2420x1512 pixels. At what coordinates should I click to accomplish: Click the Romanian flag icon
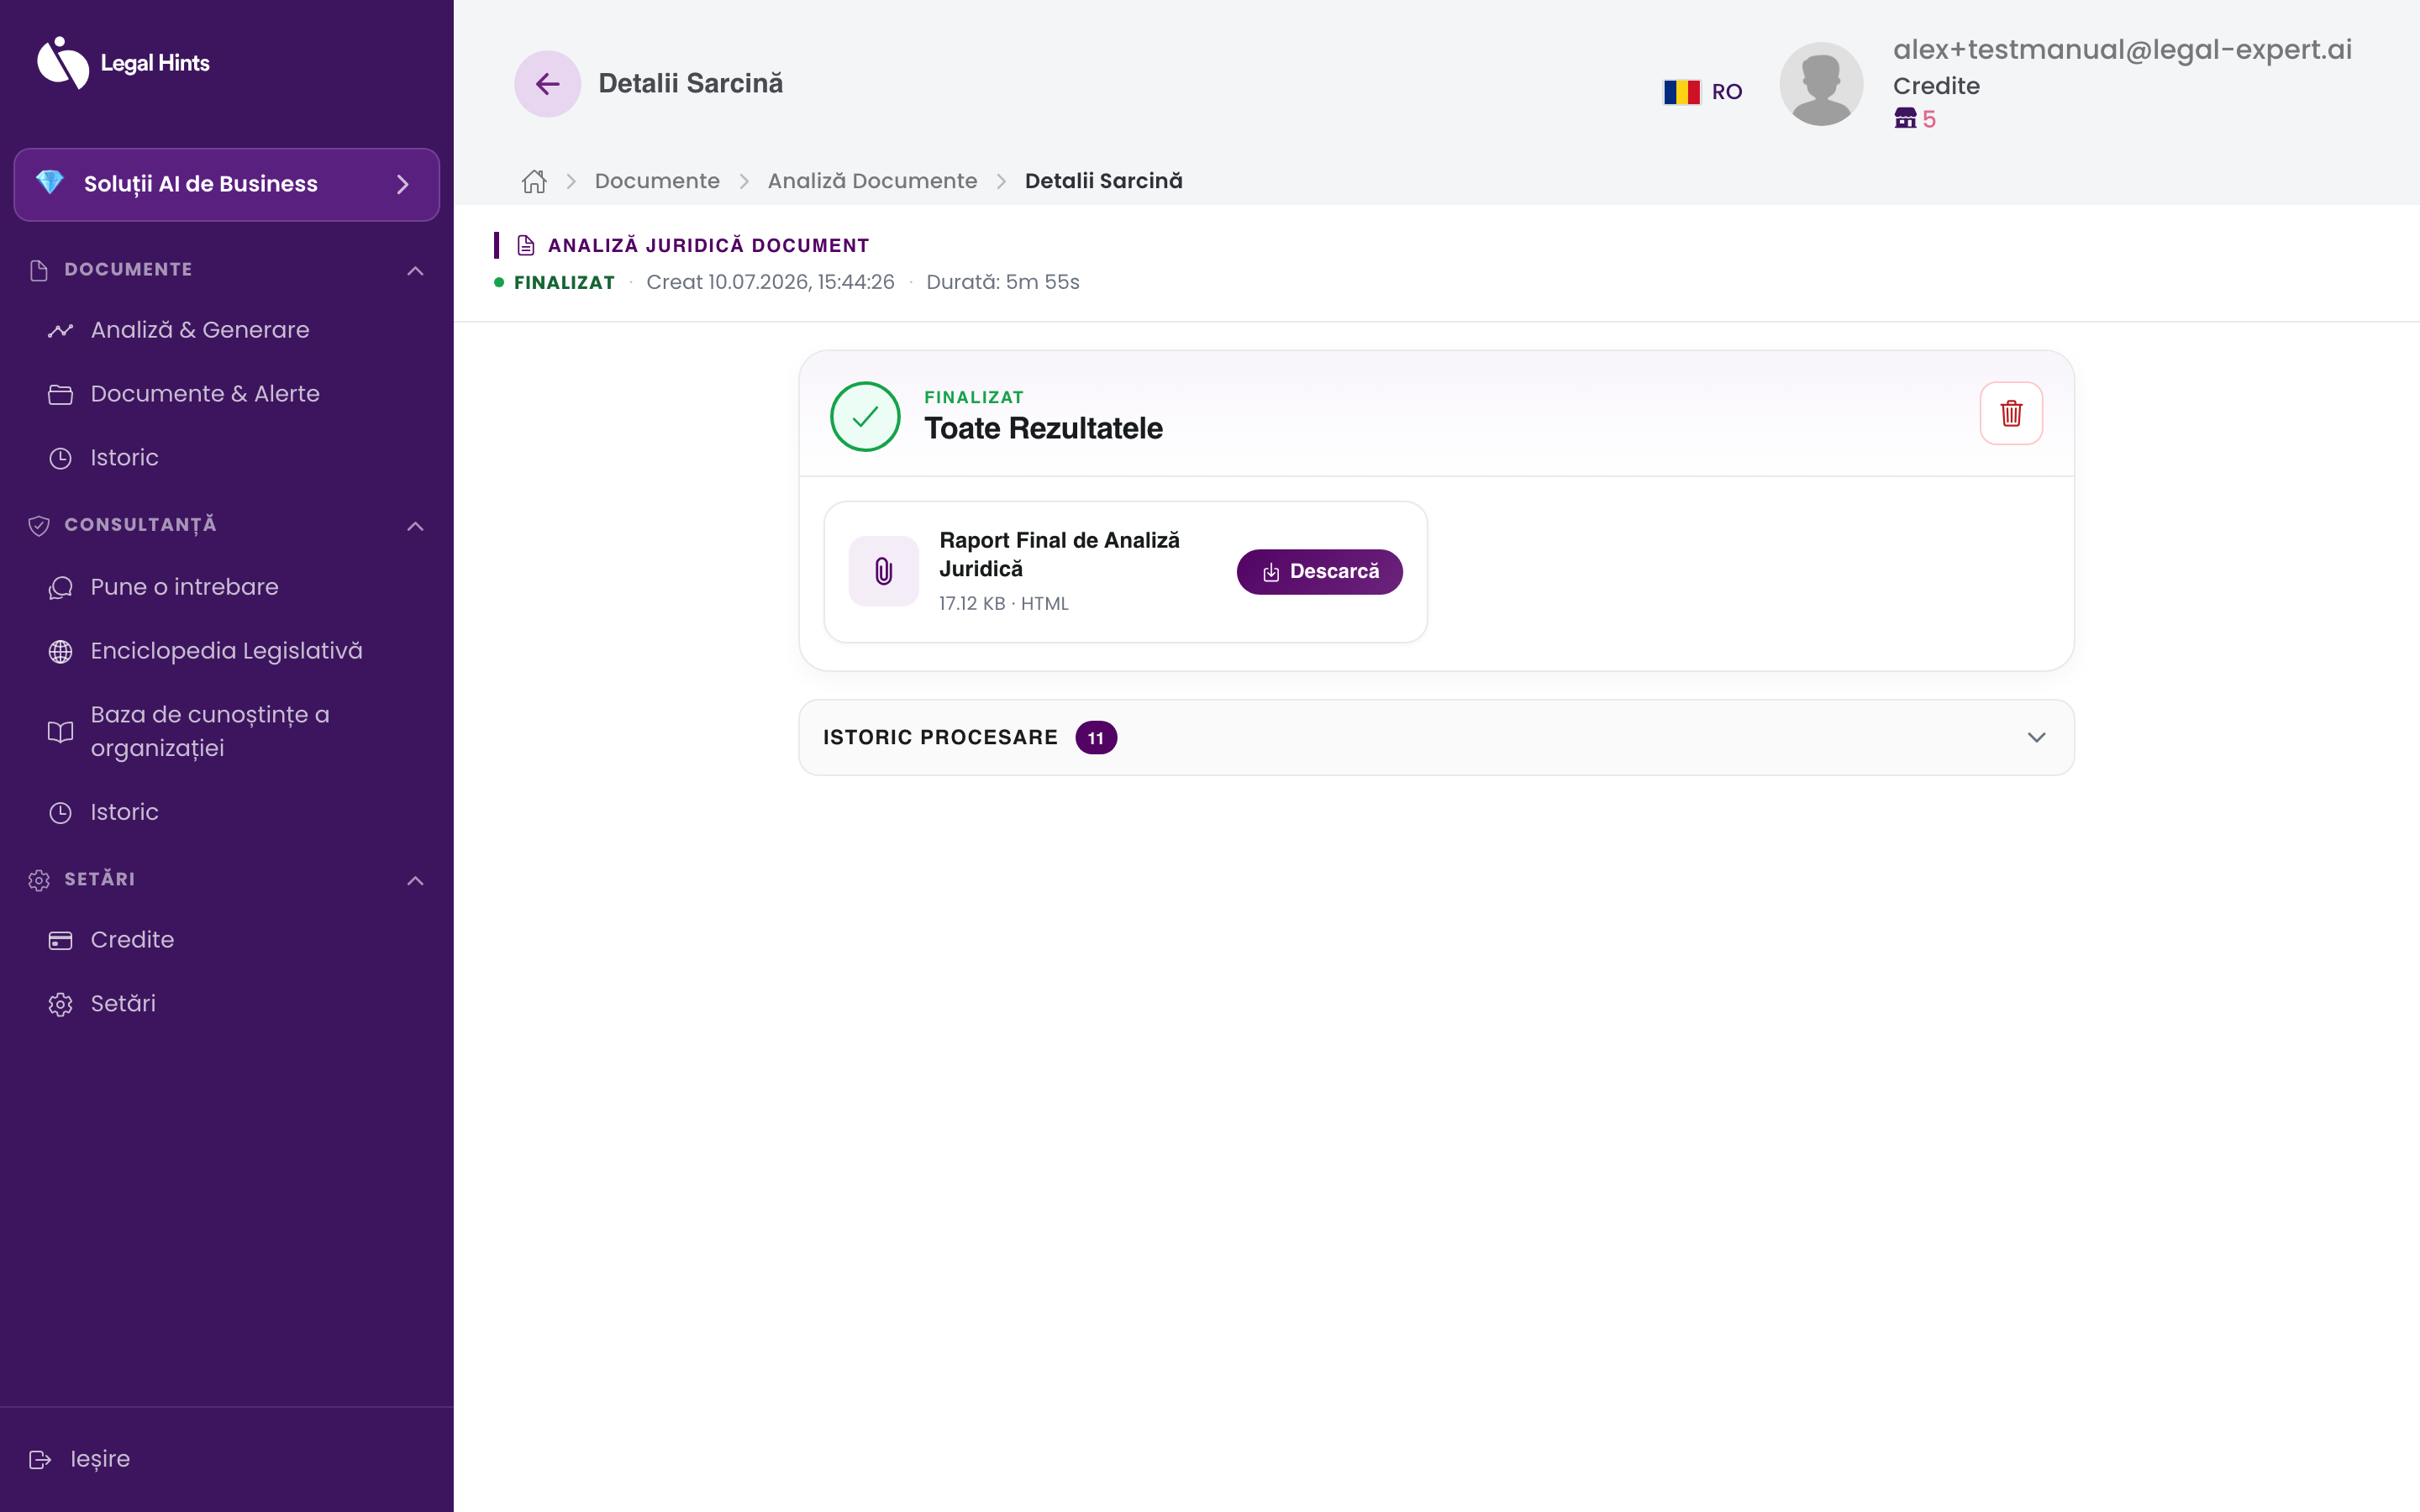pos(1681,92)
